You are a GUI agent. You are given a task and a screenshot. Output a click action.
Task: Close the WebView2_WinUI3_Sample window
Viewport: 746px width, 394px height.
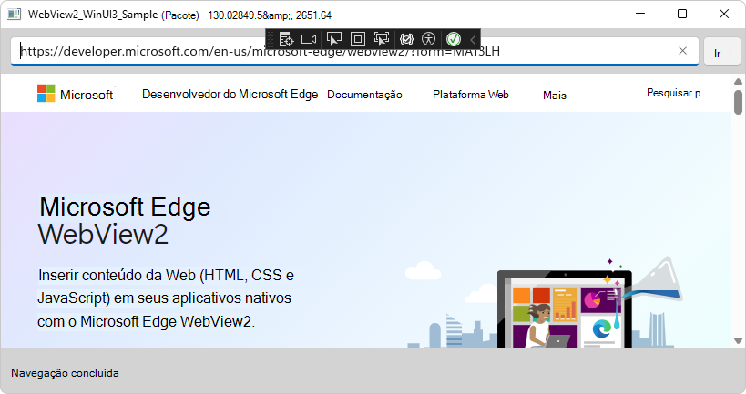[723, 14]
